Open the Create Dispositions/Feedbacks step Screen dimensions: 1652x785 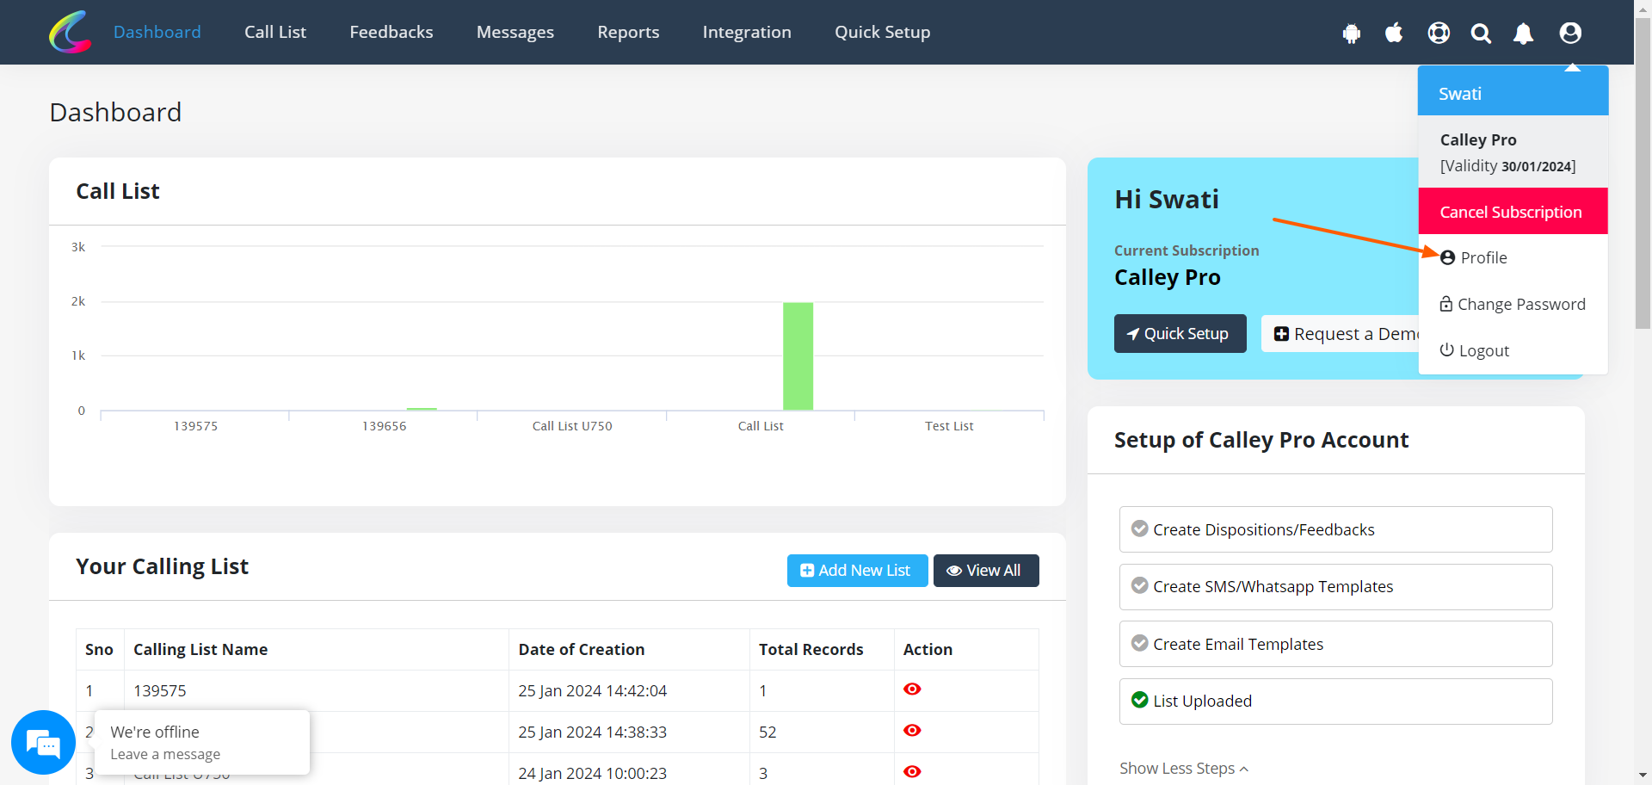pyautogui.click(x=1335, y=529)
